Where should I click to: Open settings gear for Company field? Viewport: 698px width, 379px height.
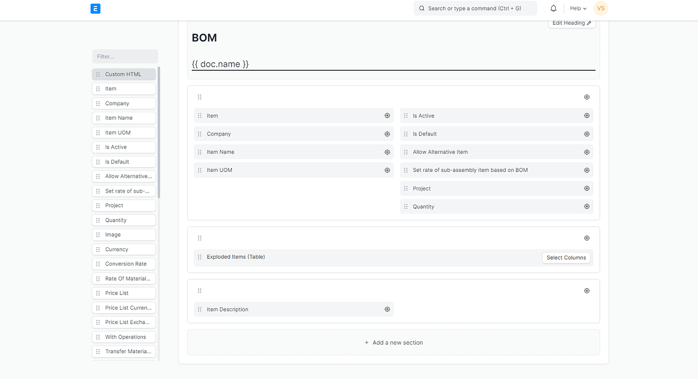(x=387, y=134)
